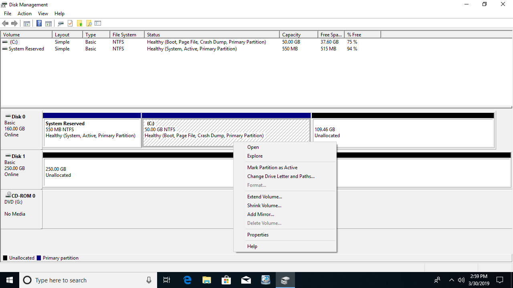The image size is (513, 288).
Task: Choose Extend Volume from the context menu
Action: [x=265, y=197]
